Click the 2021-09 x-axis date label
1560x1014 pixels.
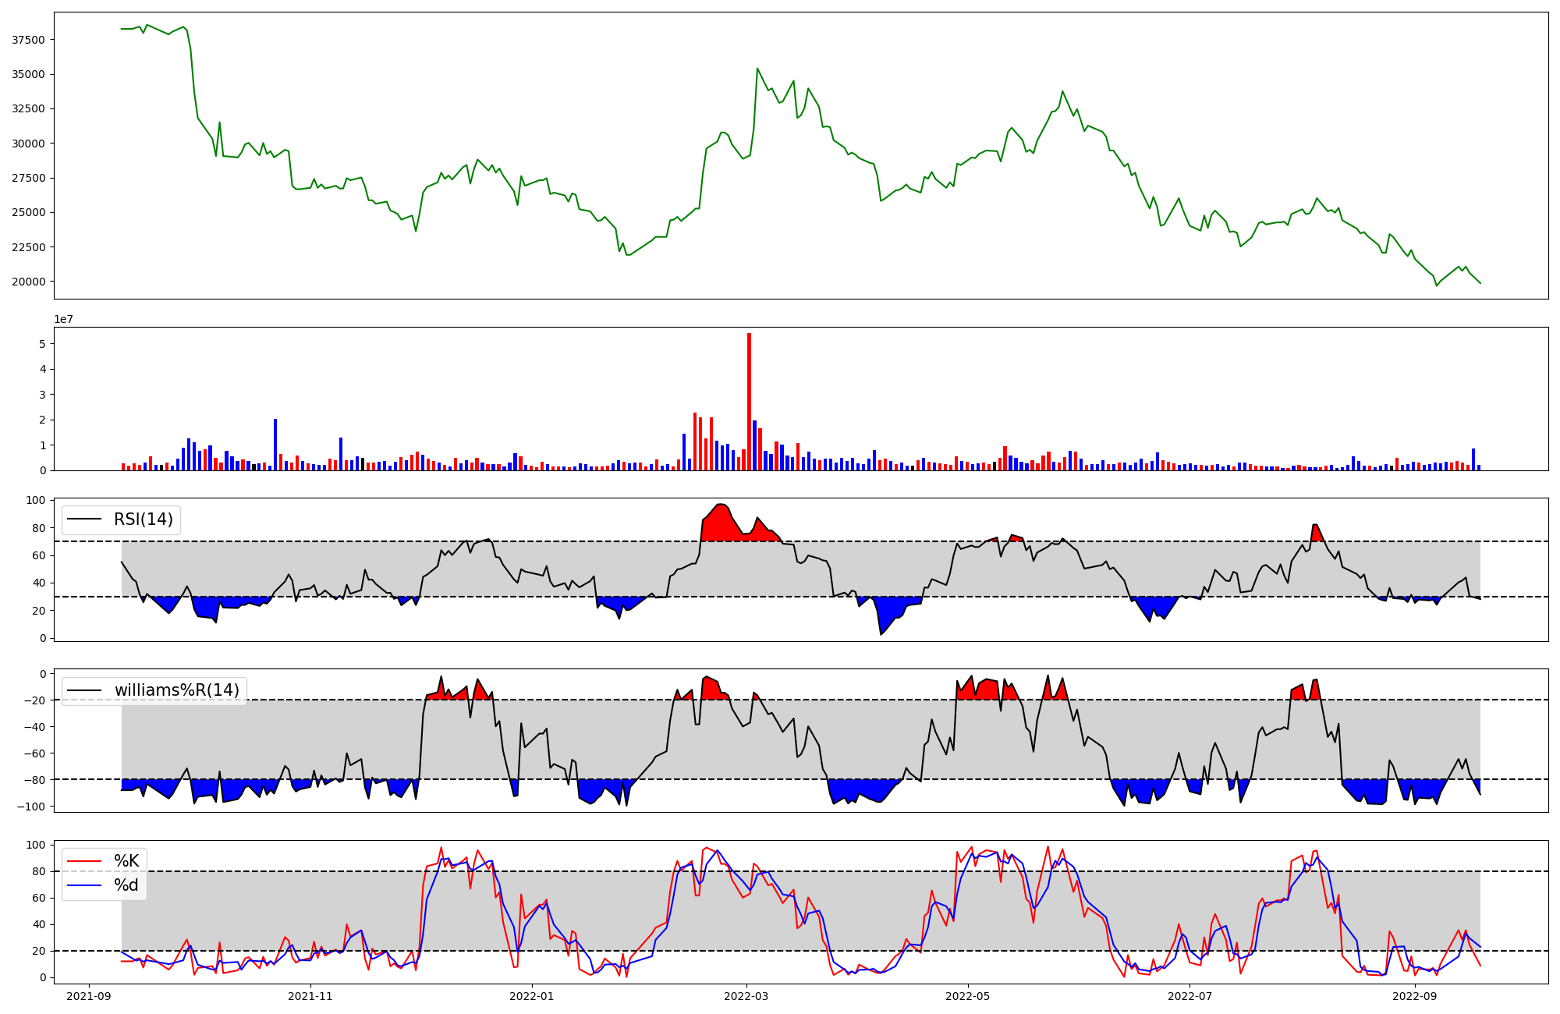pos(89,996)
